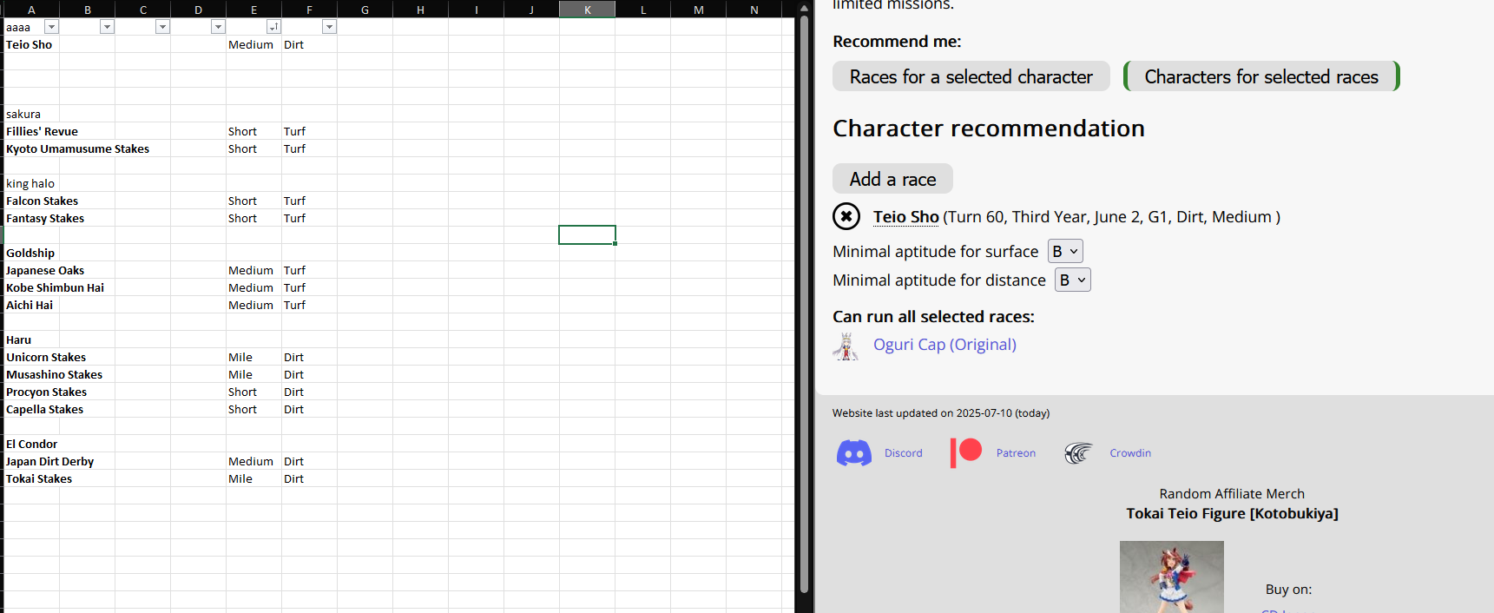The image size is (1494, 613).
Task: Open the Discord logo icon
Action: [854, 453]
